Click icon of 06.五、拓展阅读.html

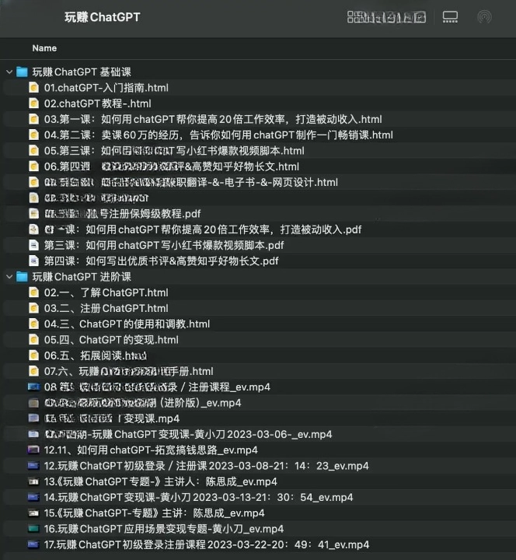click(x=33, y=355)
